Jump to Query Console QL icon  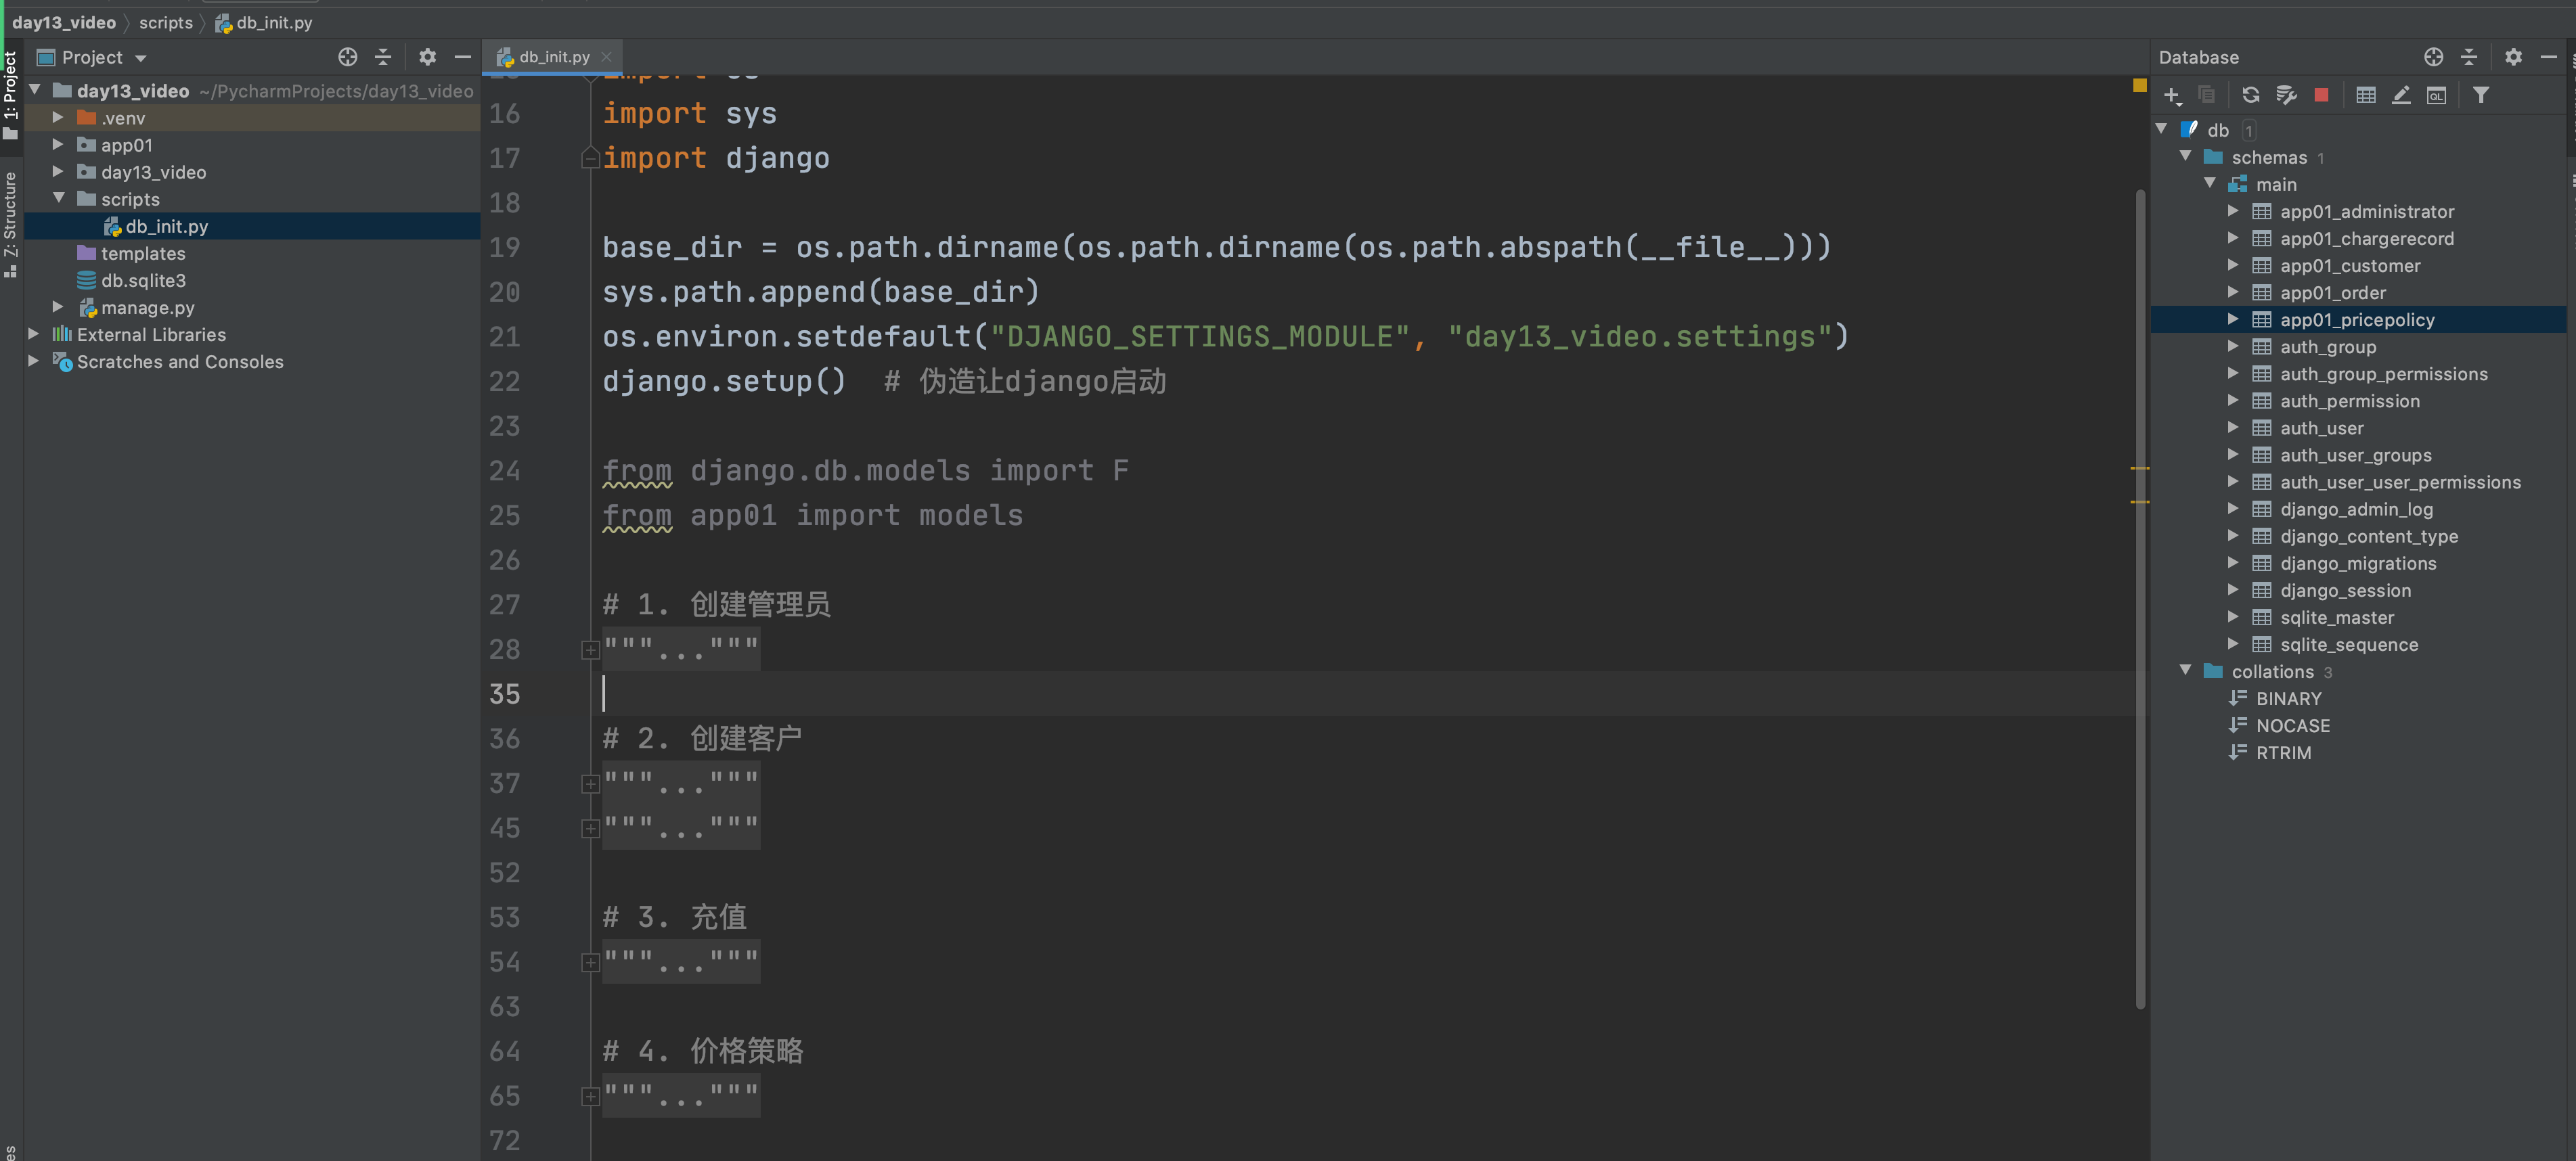tap(2436, 95)
